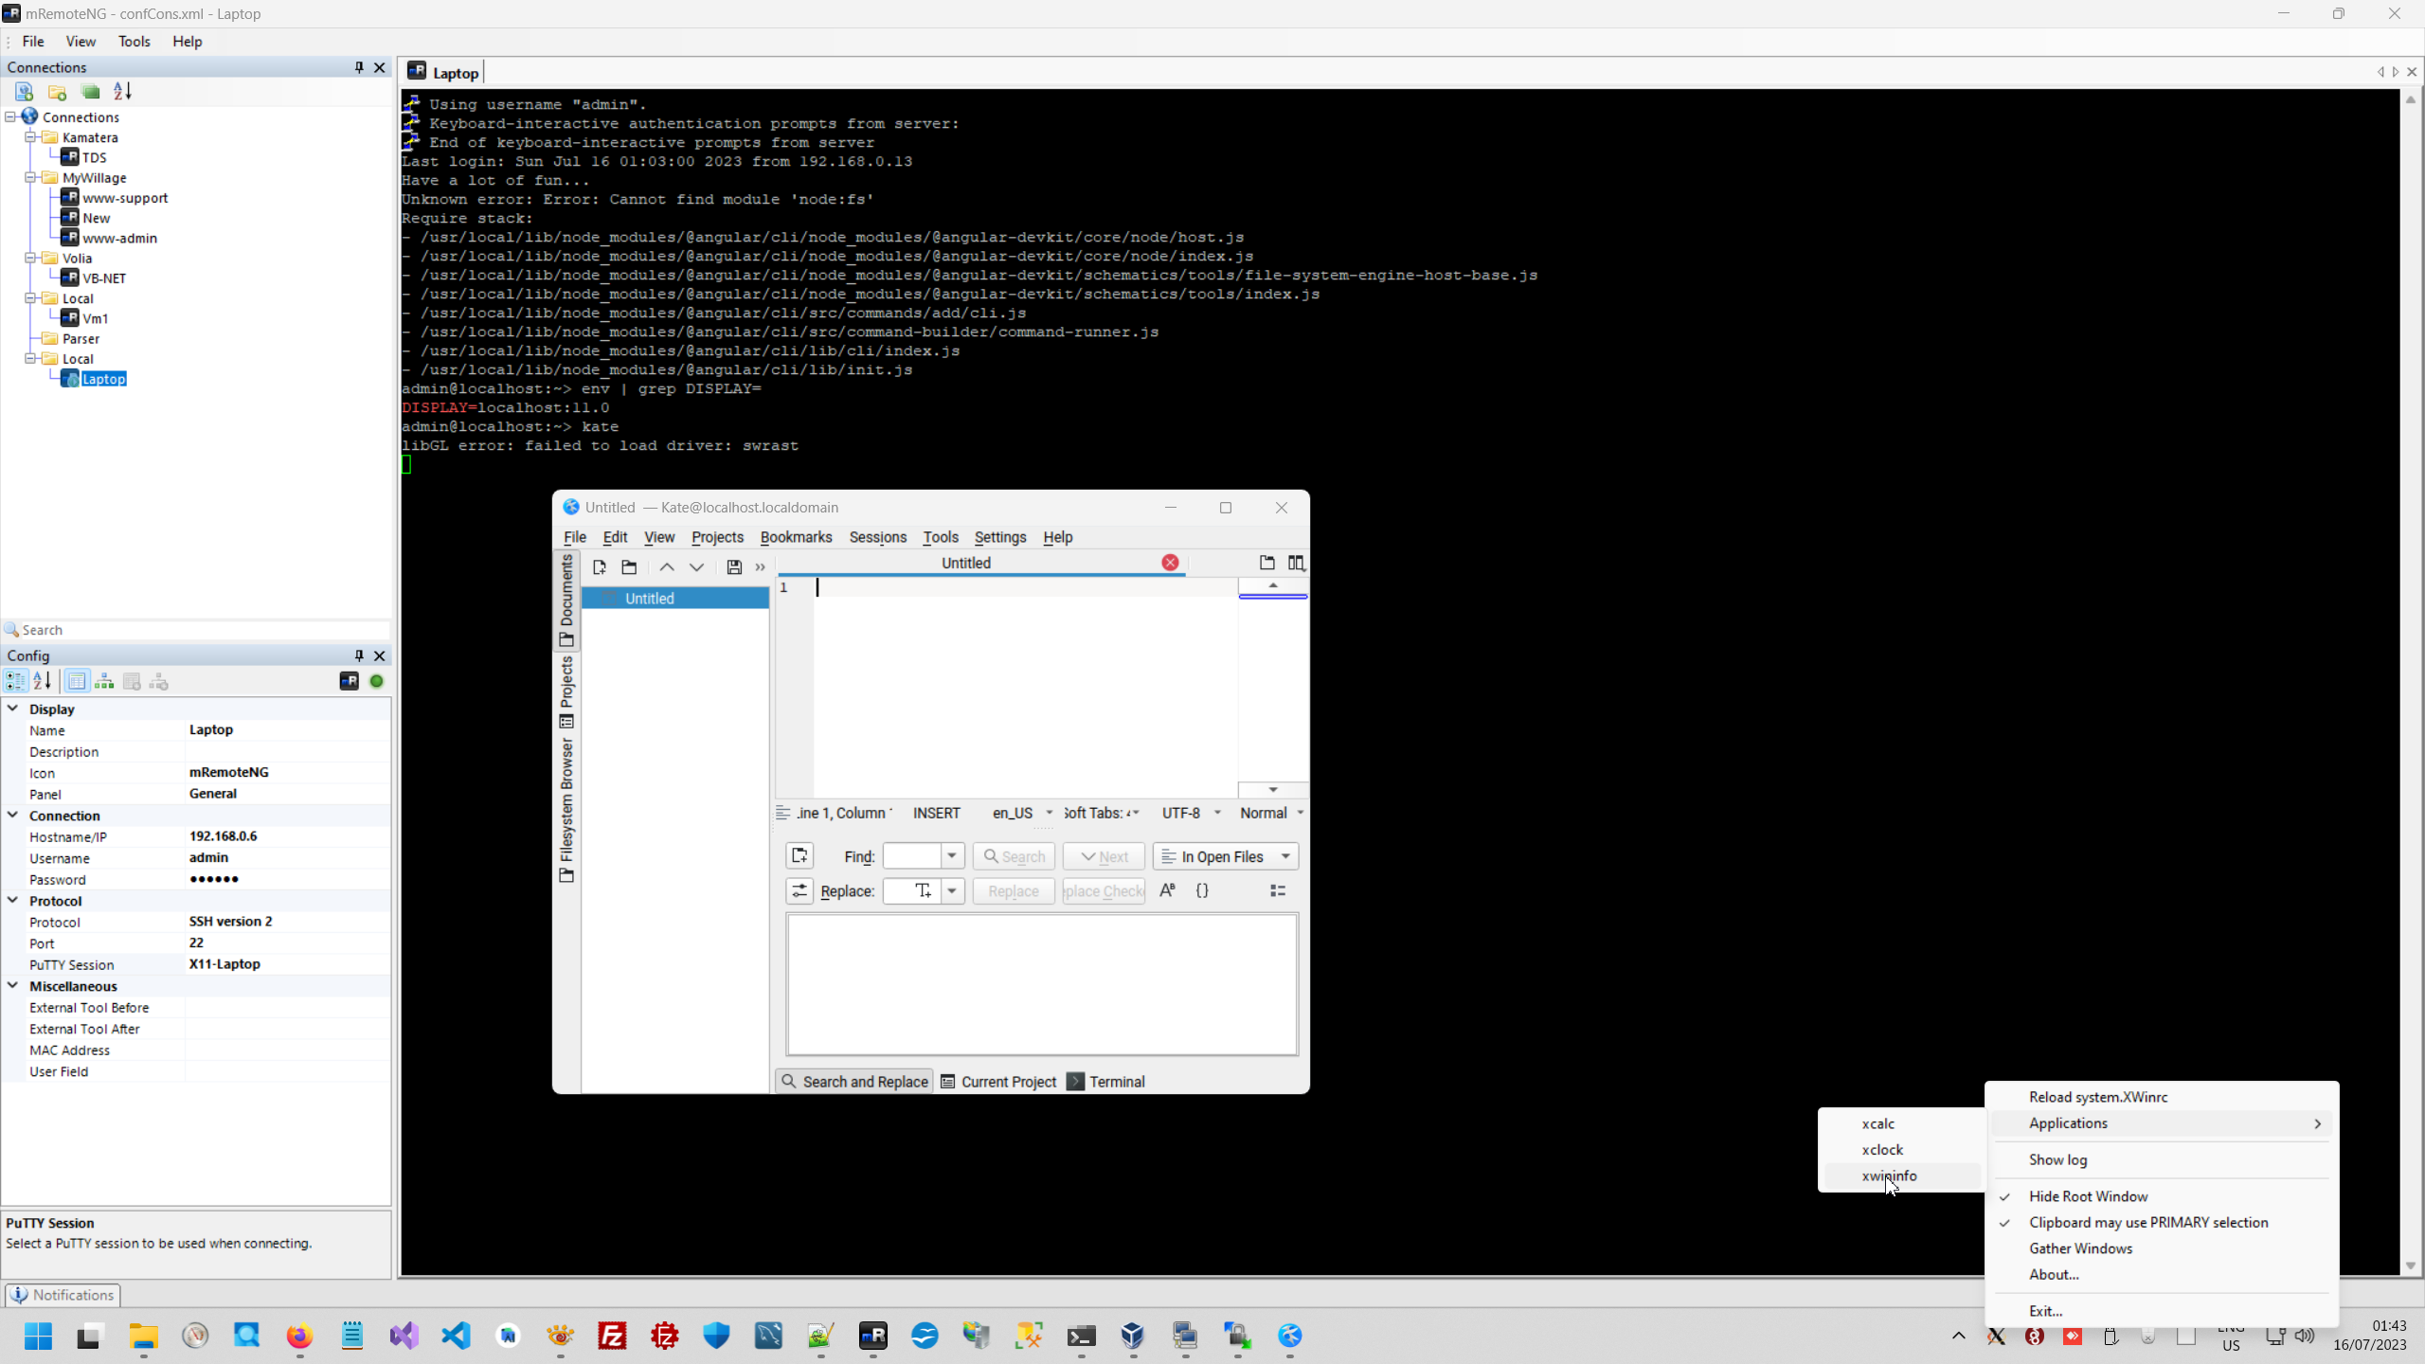Click the New document icon in Kate's toolbar
The image size is (2425, 1364).
[600, 567]
